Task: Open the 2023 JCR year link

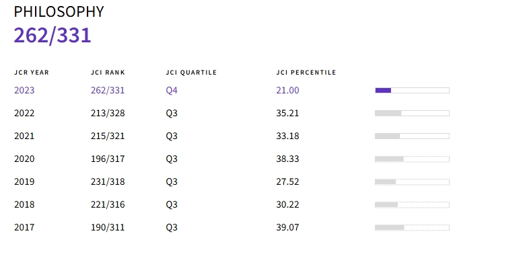Action: (24, 90)
